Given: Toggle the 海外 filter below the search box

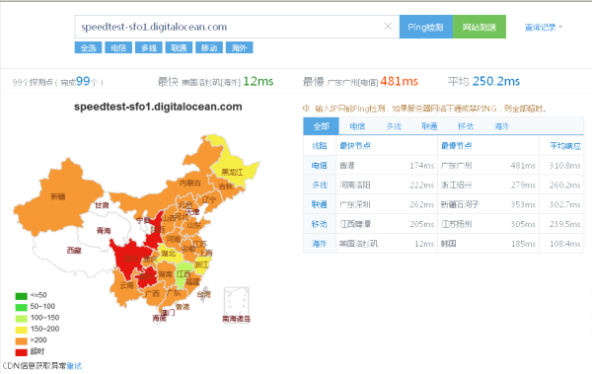Looking at the screenshot, I should coord(239,48).
